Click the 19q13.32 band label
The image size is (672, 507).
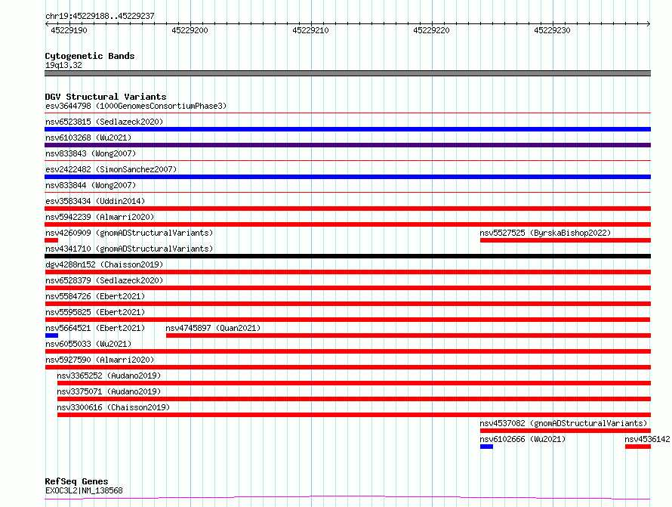click(x=63, y=65)
